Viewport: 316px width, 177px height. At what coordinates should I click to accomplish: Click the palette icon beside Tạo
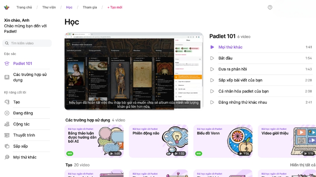7,102
